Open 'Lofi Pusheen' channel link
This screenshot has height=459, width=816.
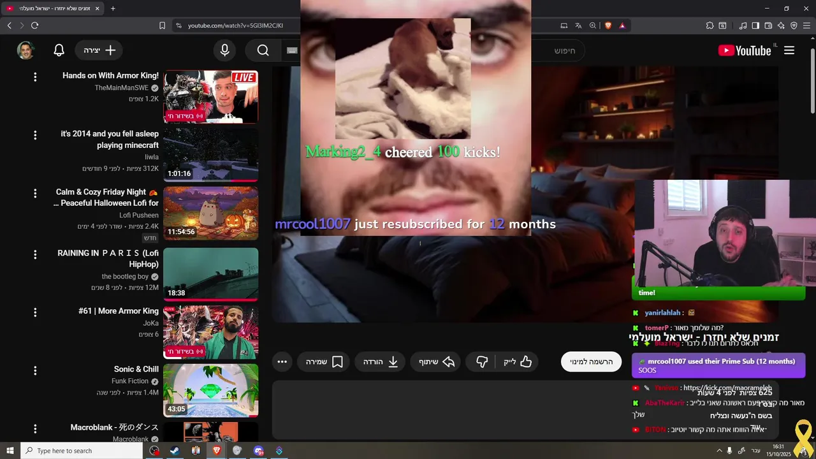tap(139, 215)
